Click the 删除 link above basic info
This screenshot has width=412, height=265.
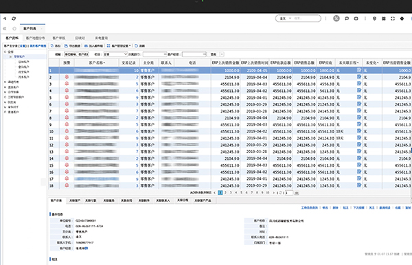(335, 207)
